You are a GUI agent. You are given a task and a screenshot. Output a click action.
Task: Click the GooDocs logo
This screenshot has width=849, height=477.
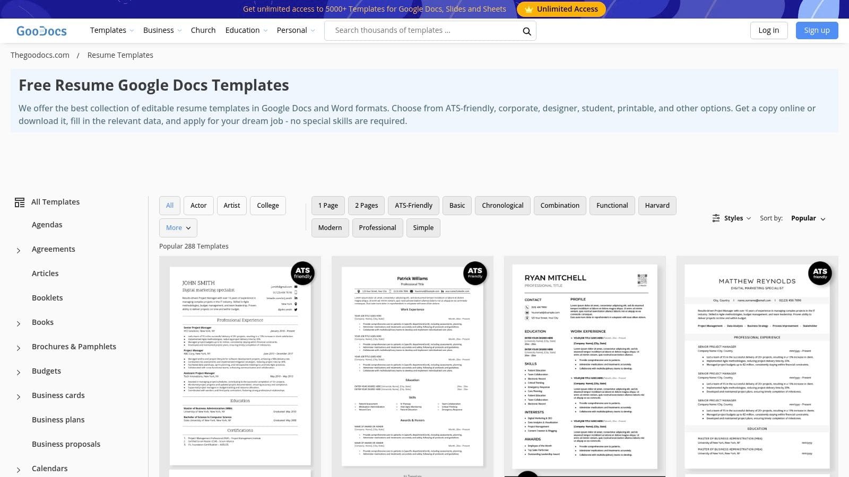[x=41, y=30]
